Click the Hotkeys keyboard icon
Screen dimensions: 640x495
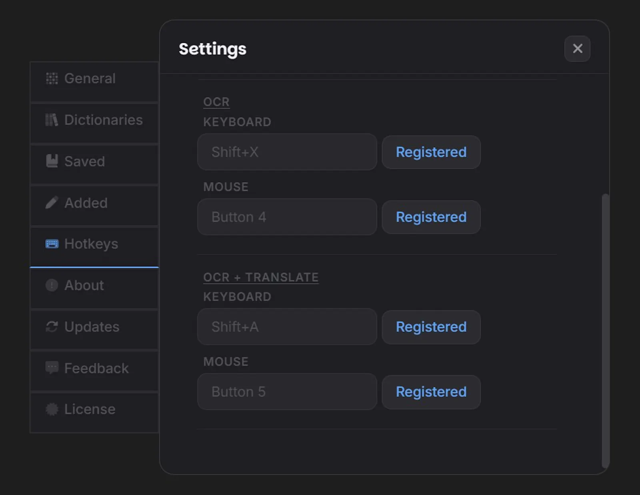point(52,244)
